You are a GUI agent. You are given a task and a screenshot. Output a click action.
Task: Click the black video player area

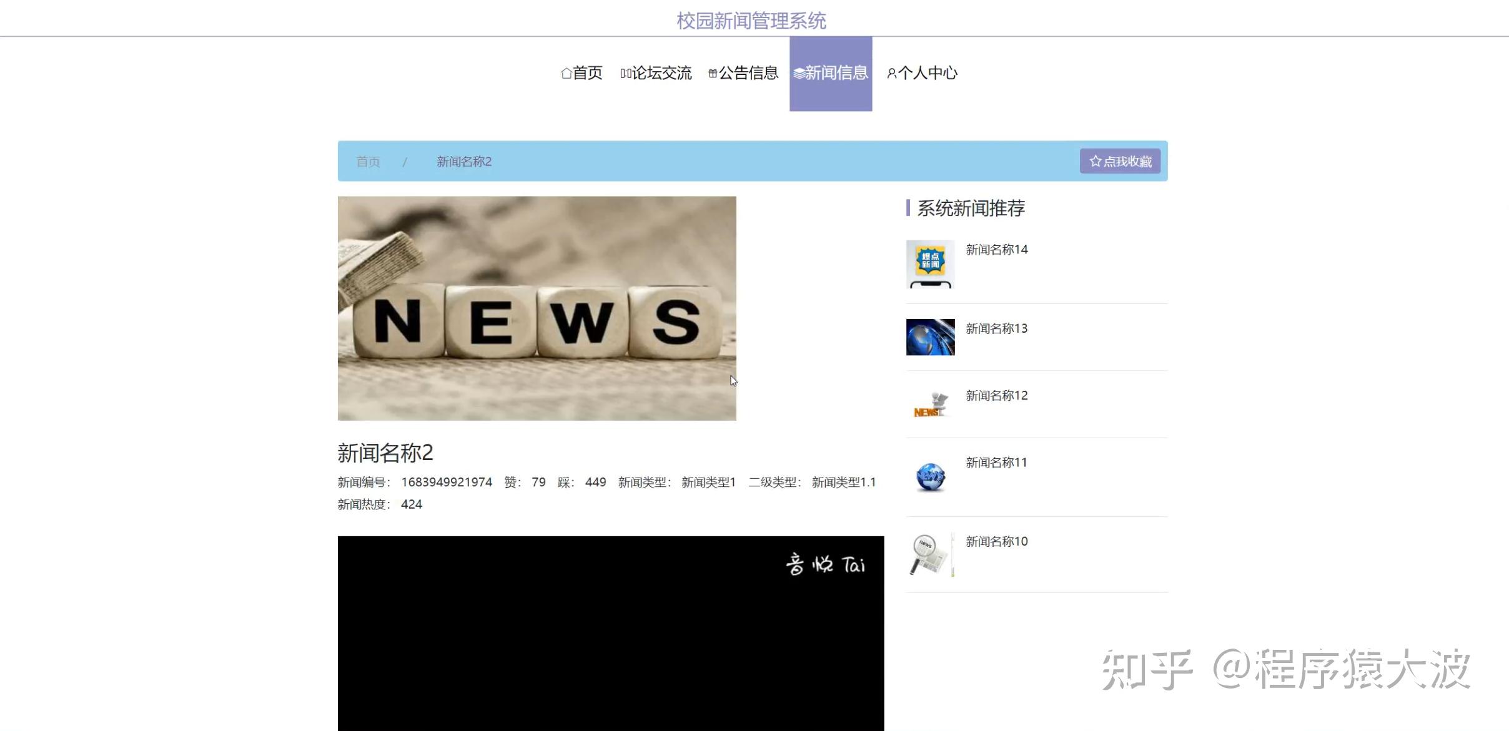[610, 633]
